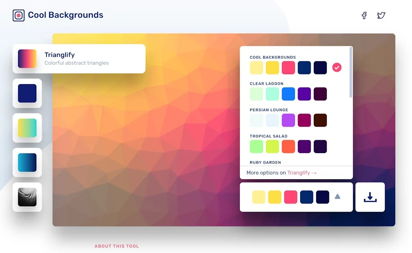Image resolution: width=412 pixels, height=253 pixels.
Task: Open the Facebook share icon
Action: [x=364, y=15]
